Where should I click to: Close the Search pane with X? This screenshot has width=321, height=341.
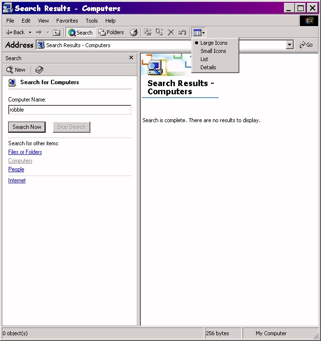(131, 58)
